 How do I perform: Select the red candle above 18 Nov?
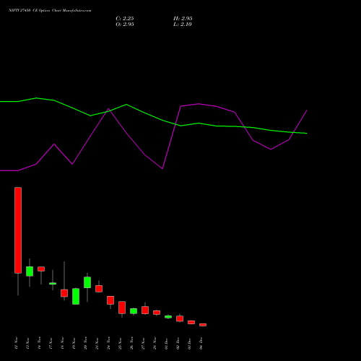64,293
